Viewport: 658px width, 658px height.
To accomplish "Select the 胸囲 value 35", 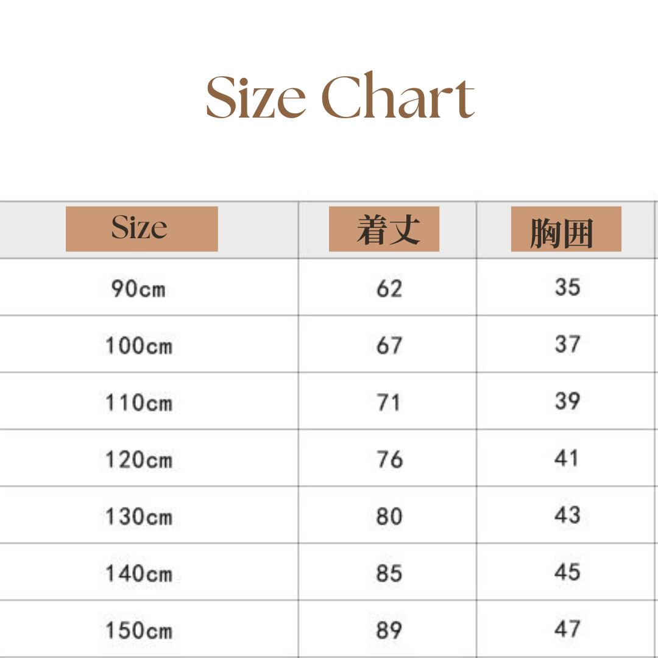I will [x=567, y=287].
